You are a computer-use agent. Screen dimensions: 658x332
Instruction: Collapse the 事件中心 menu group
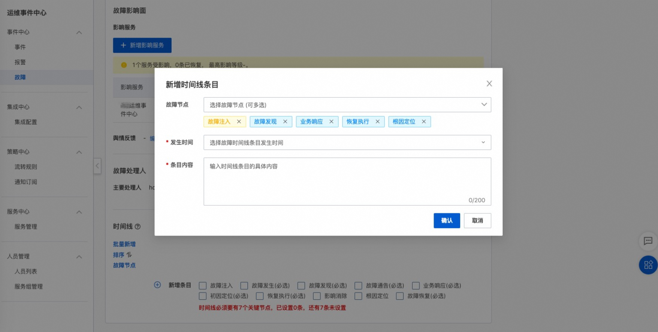[x=79, y=33]
